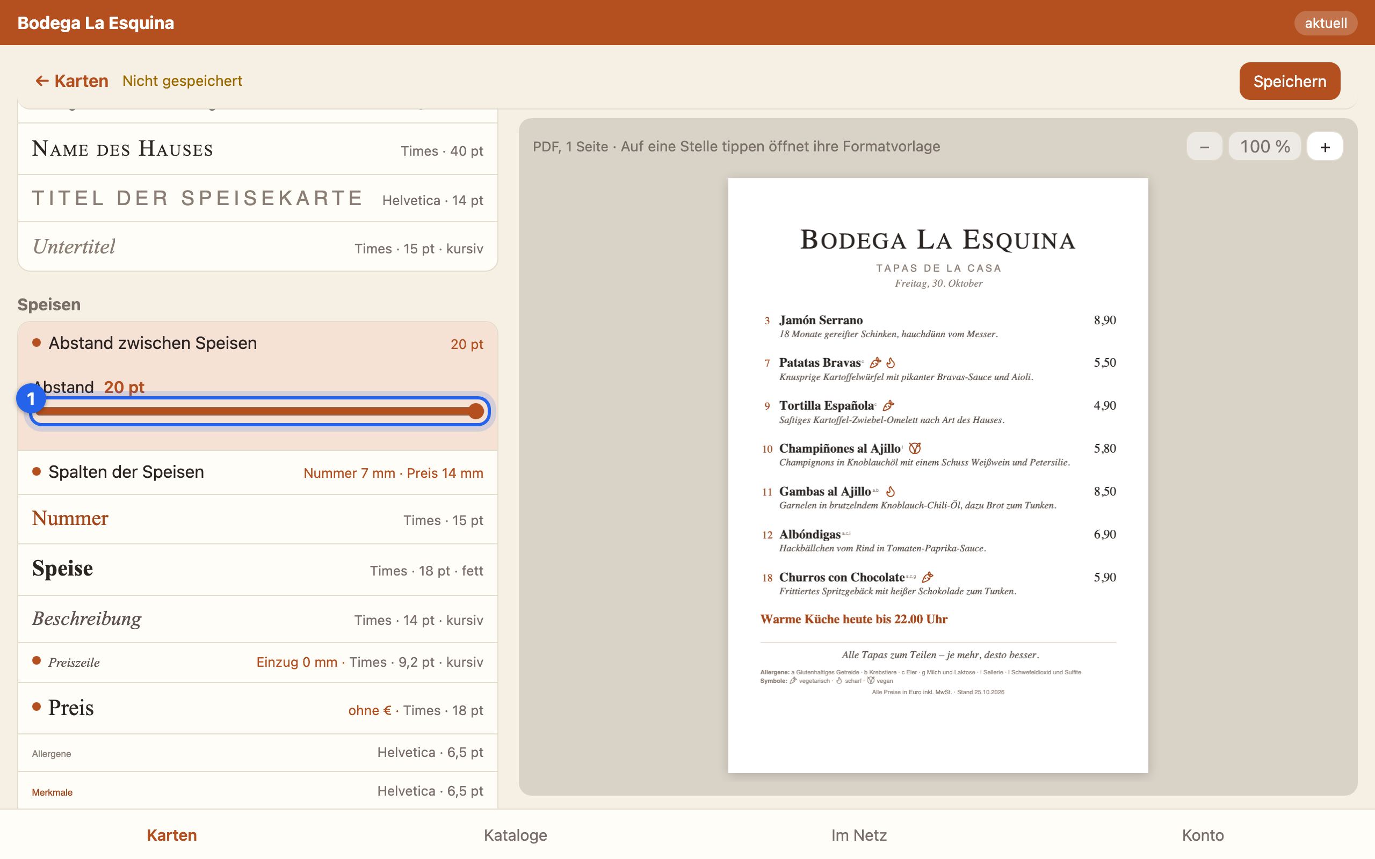Open the Name des Hauses style row
Image resolution: width=1375 pixels, height=859 pixels.
click(x=257, y=149)
